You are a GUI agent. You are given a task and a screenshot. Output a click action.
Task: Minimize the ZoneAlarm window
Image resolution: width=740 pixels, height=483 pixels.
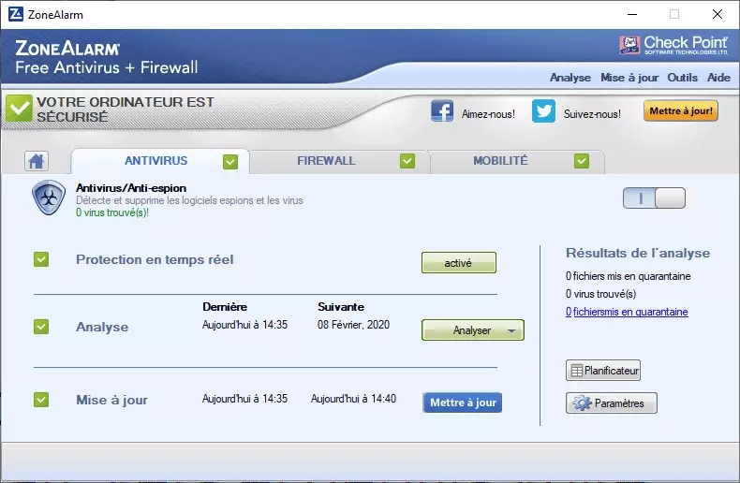(x=632, y=14)
